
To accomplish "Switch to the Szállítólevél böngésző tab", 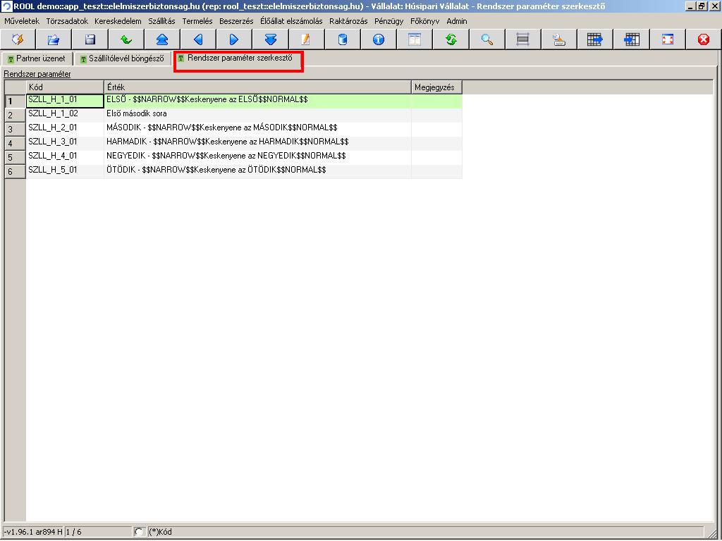I will pos(123,58).
